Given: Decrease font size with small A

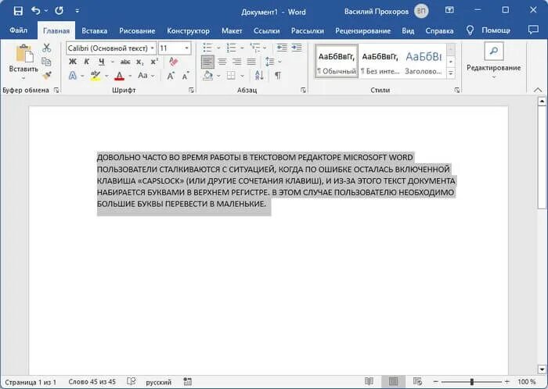Looking at the screenshot, I should [x=186, y=76].
